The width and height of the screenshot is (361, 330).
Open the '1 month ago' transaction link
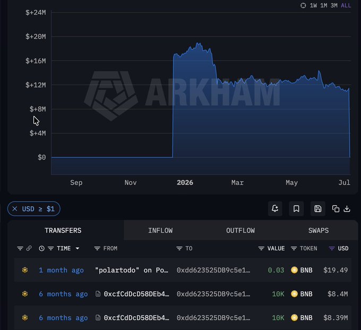(61, 270)
